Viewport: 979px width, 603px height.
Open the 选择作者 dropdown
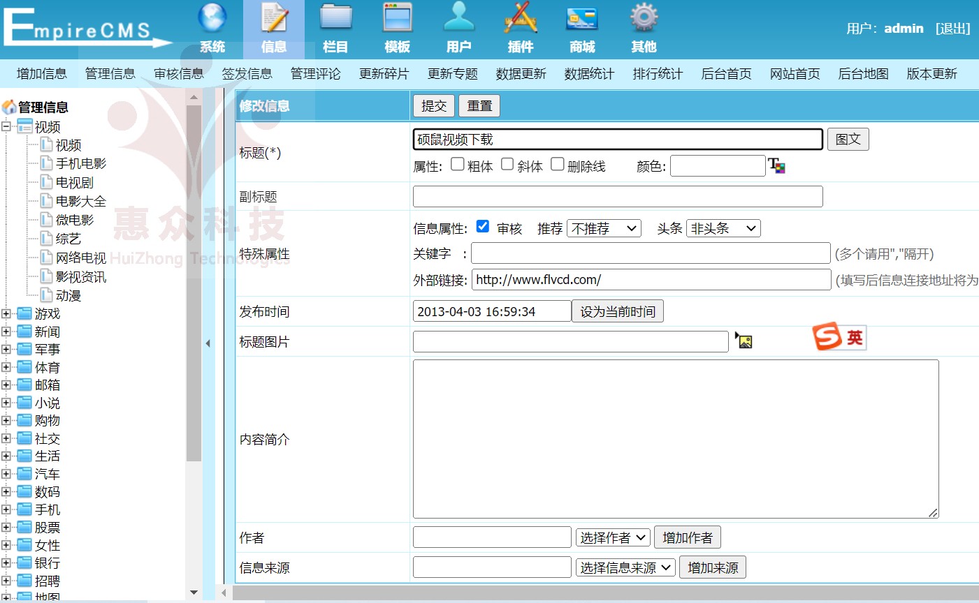coord(613,537)
